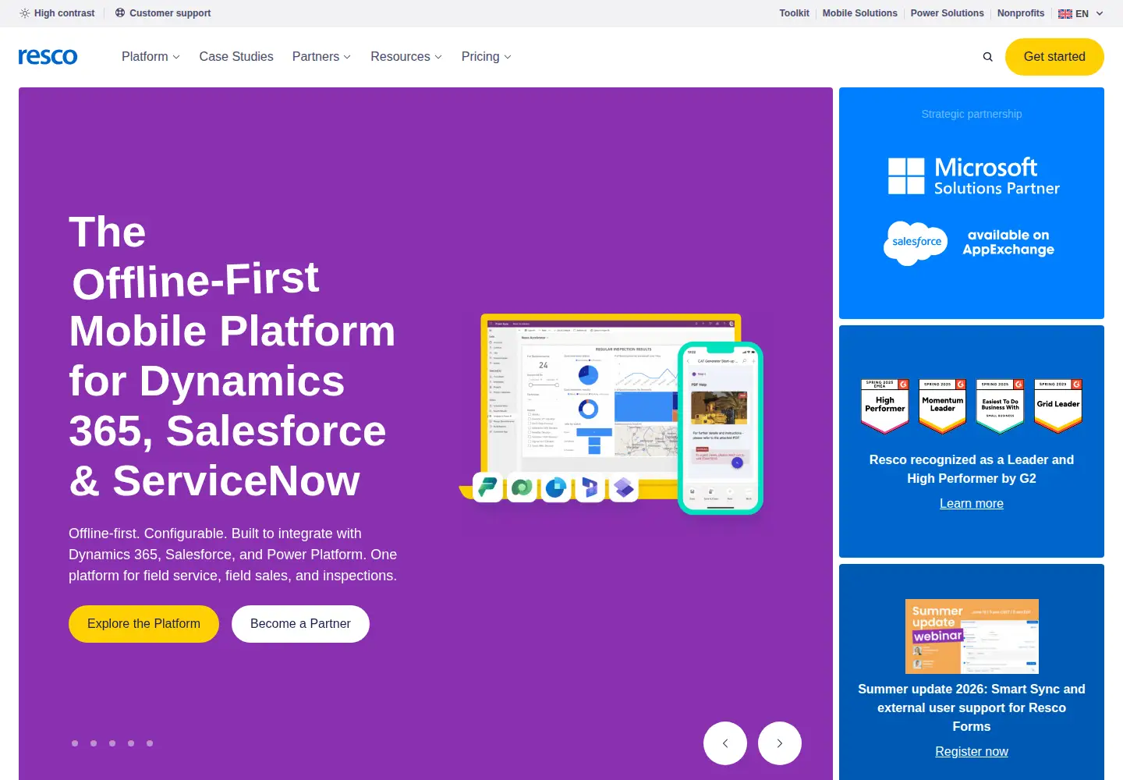
Task: Follow the Learn more link
Action: click(x=972, y=504)
